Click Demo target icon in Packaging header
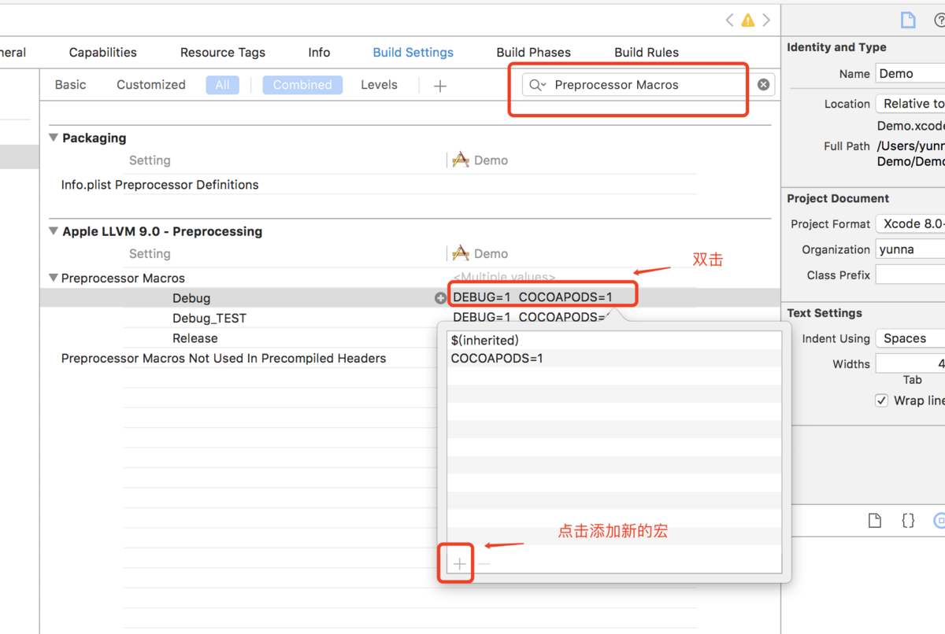The image size is (945, 634). pos(461,160)
